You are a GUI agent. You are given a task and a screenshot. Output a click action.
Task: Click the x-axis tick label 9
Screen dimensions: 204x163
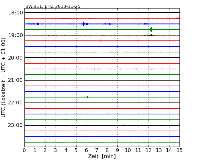pos(117,150)
